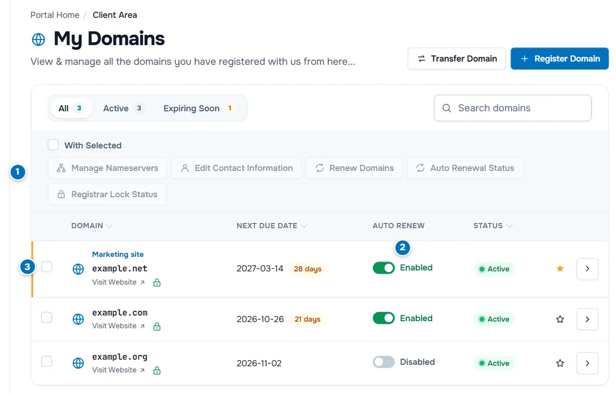This screenshot has width=616, height=393.
Task: Check the With Selected checkbox
Action: tap(53, 145)
